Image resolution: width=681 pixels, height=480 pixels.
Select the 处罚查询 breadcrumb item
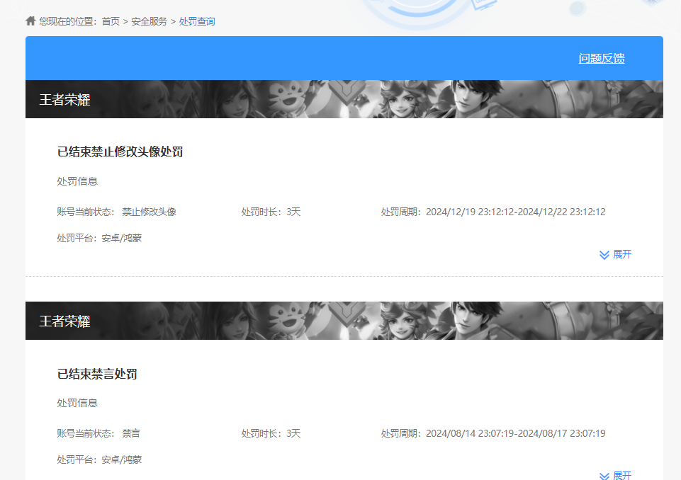198,21
